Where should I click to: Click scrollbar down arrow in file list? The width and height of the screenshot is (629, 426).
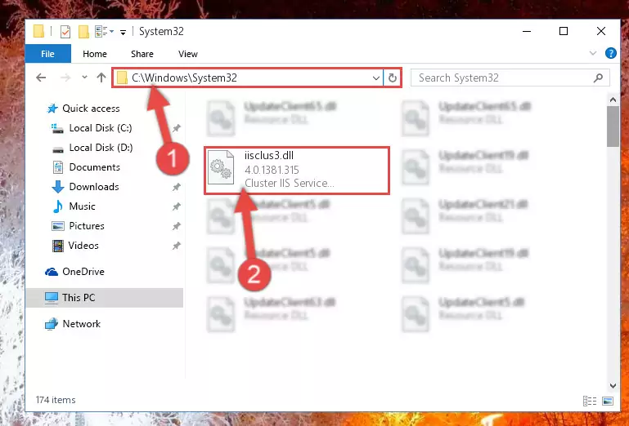(x=613, y=386)
